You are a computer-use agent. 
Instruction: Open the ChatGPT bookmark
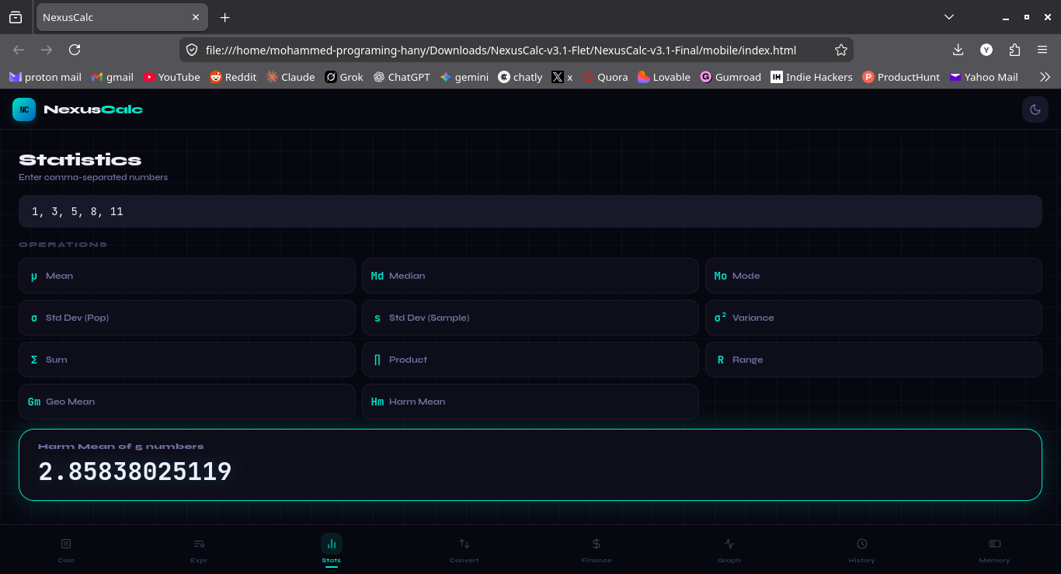(x=402, y=77)
